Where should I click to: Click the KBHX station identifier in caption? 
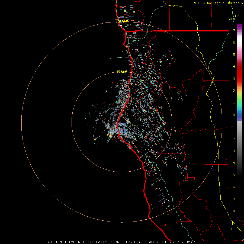pos(154,242)
